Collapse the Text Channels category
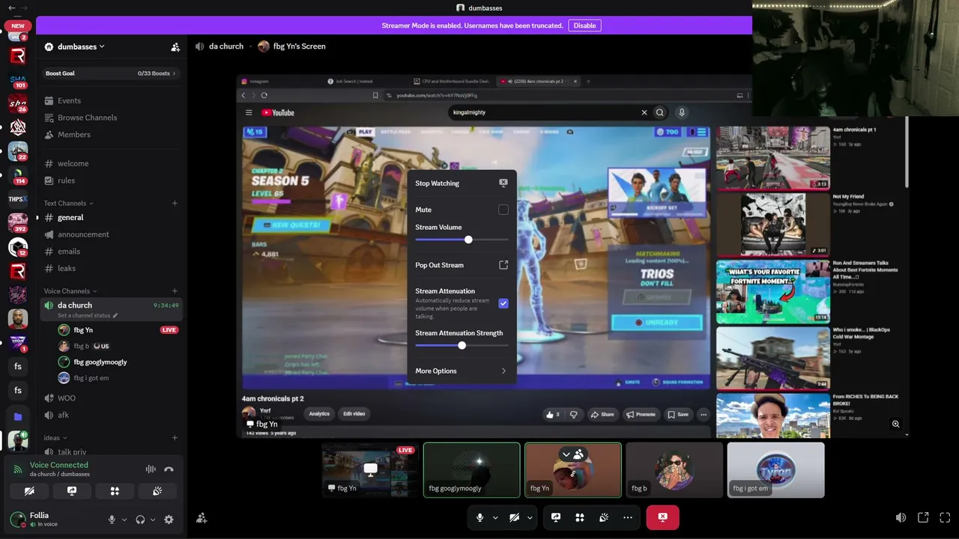 click(69, 203)
